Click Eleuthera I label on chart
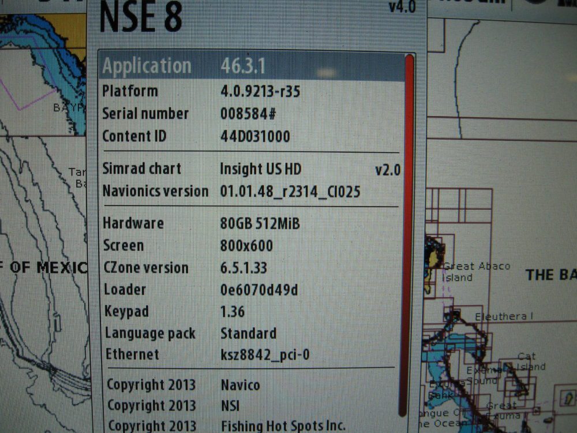Image resolution: width=577 pixels, height=433 pixels. click(504, 316)
